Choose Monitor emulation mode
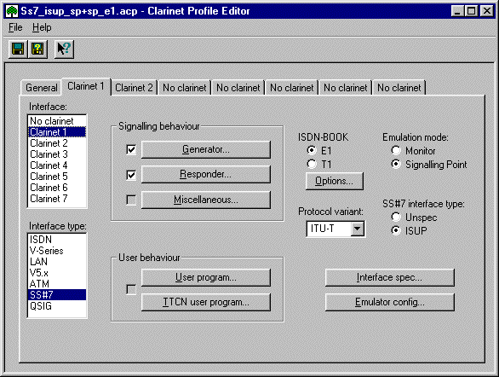Image resolution: width=499 pixels, height=377 pixels. 413,151
